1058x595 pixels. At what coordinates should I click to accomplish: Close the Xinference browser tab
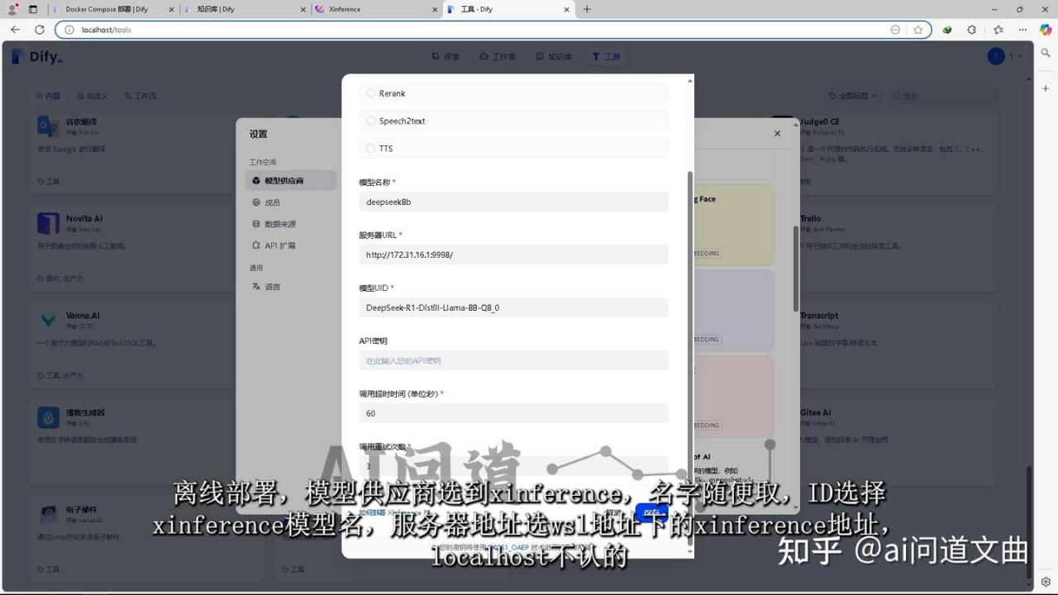click(x=435, y=9)
